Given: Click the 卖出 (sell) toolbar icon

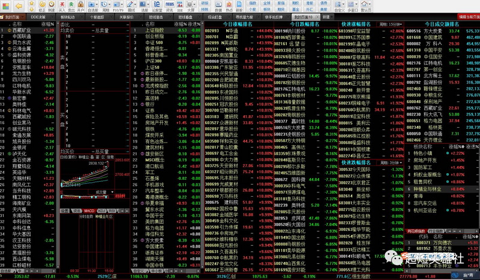Looking at the screenshot, I should point(72,7).
